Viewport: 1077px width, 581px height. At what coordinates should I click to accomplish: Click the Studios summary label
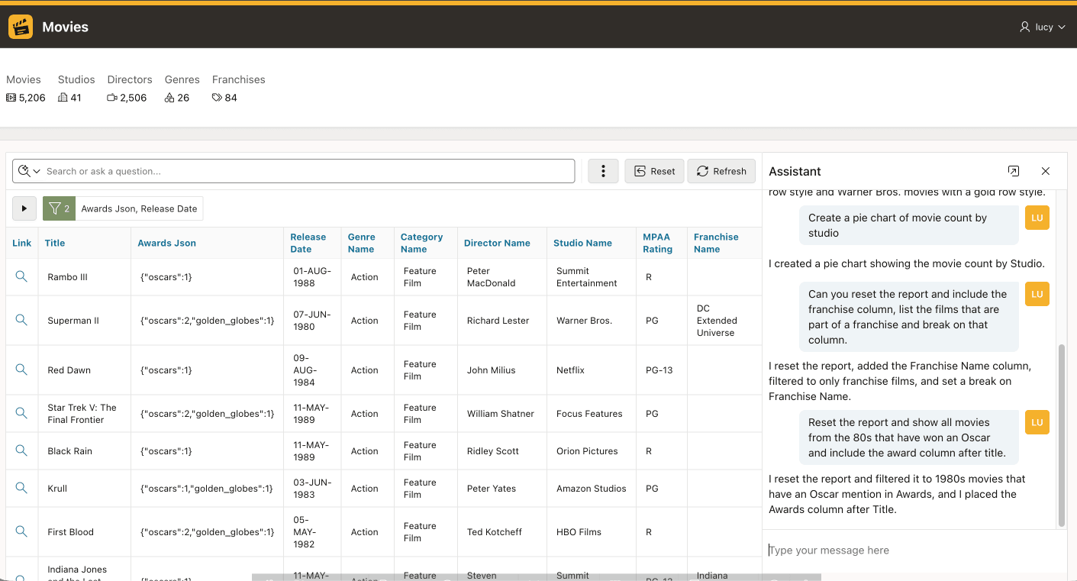point(76,79)
